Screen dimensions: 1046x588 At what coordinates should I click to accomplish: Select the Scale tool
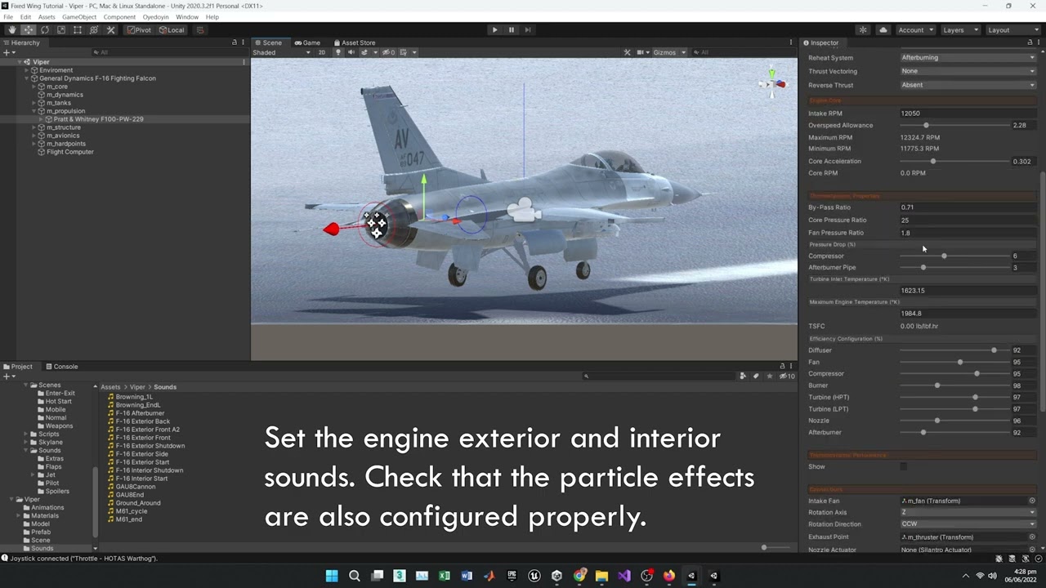[x=60, y=30]
